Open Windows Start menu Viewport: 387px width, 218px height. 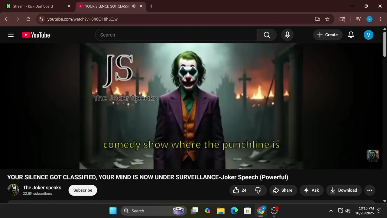tap(113, 211)
